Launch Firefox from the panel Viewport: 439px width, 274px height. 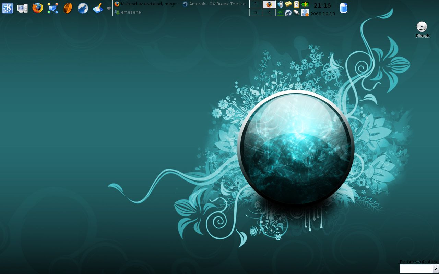tap(38, 8)
